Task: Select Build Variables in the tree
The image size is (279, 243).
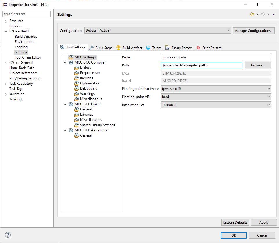Action: tap(26, 37)
